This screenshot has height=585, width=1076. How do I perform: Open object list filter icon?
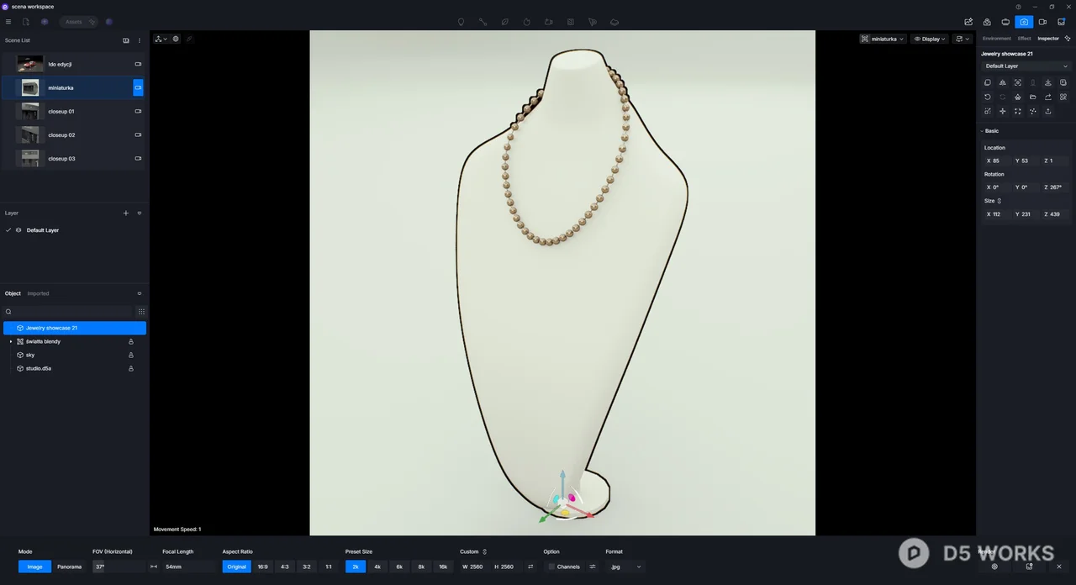(141, 312)
